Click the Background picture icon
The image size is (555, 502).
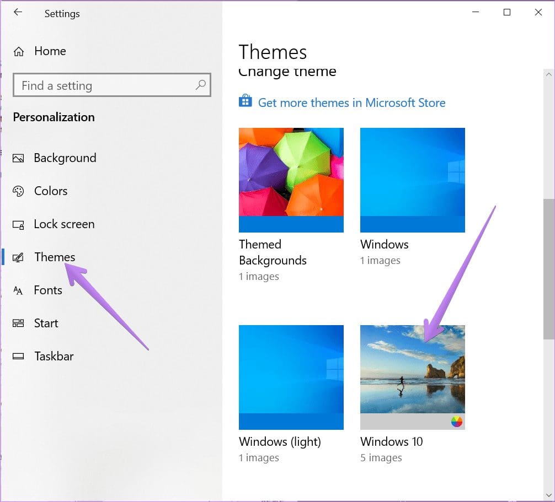pos(18,158)
